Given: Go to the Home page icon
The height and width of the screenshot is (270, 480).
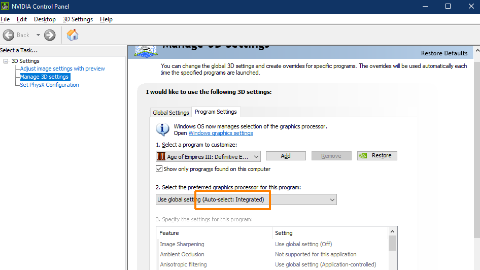Looking at the screenshot, I should coord(73,35).
